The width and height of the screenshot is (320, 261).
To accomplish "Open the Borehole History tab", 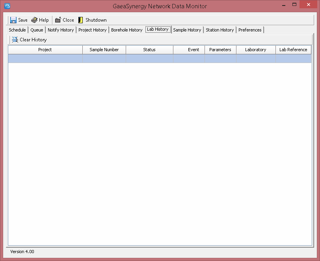I will 127,30.
